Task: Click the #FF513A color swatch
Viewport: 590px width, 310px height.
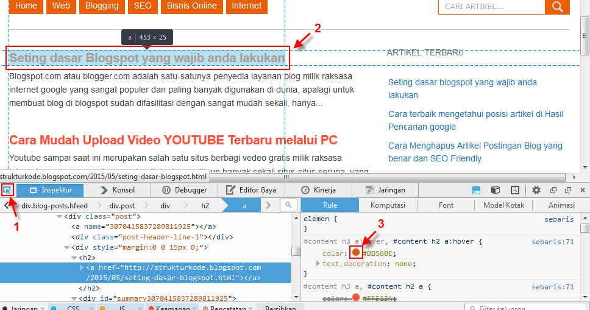Action: [356, 298]
